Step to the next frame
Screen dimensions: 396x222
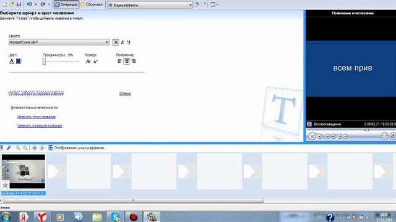pos(340,136)
